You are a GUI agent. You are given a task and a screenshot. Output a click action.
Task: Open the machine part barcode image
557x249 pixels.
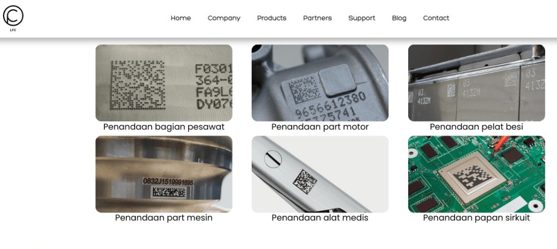(164, 174)
